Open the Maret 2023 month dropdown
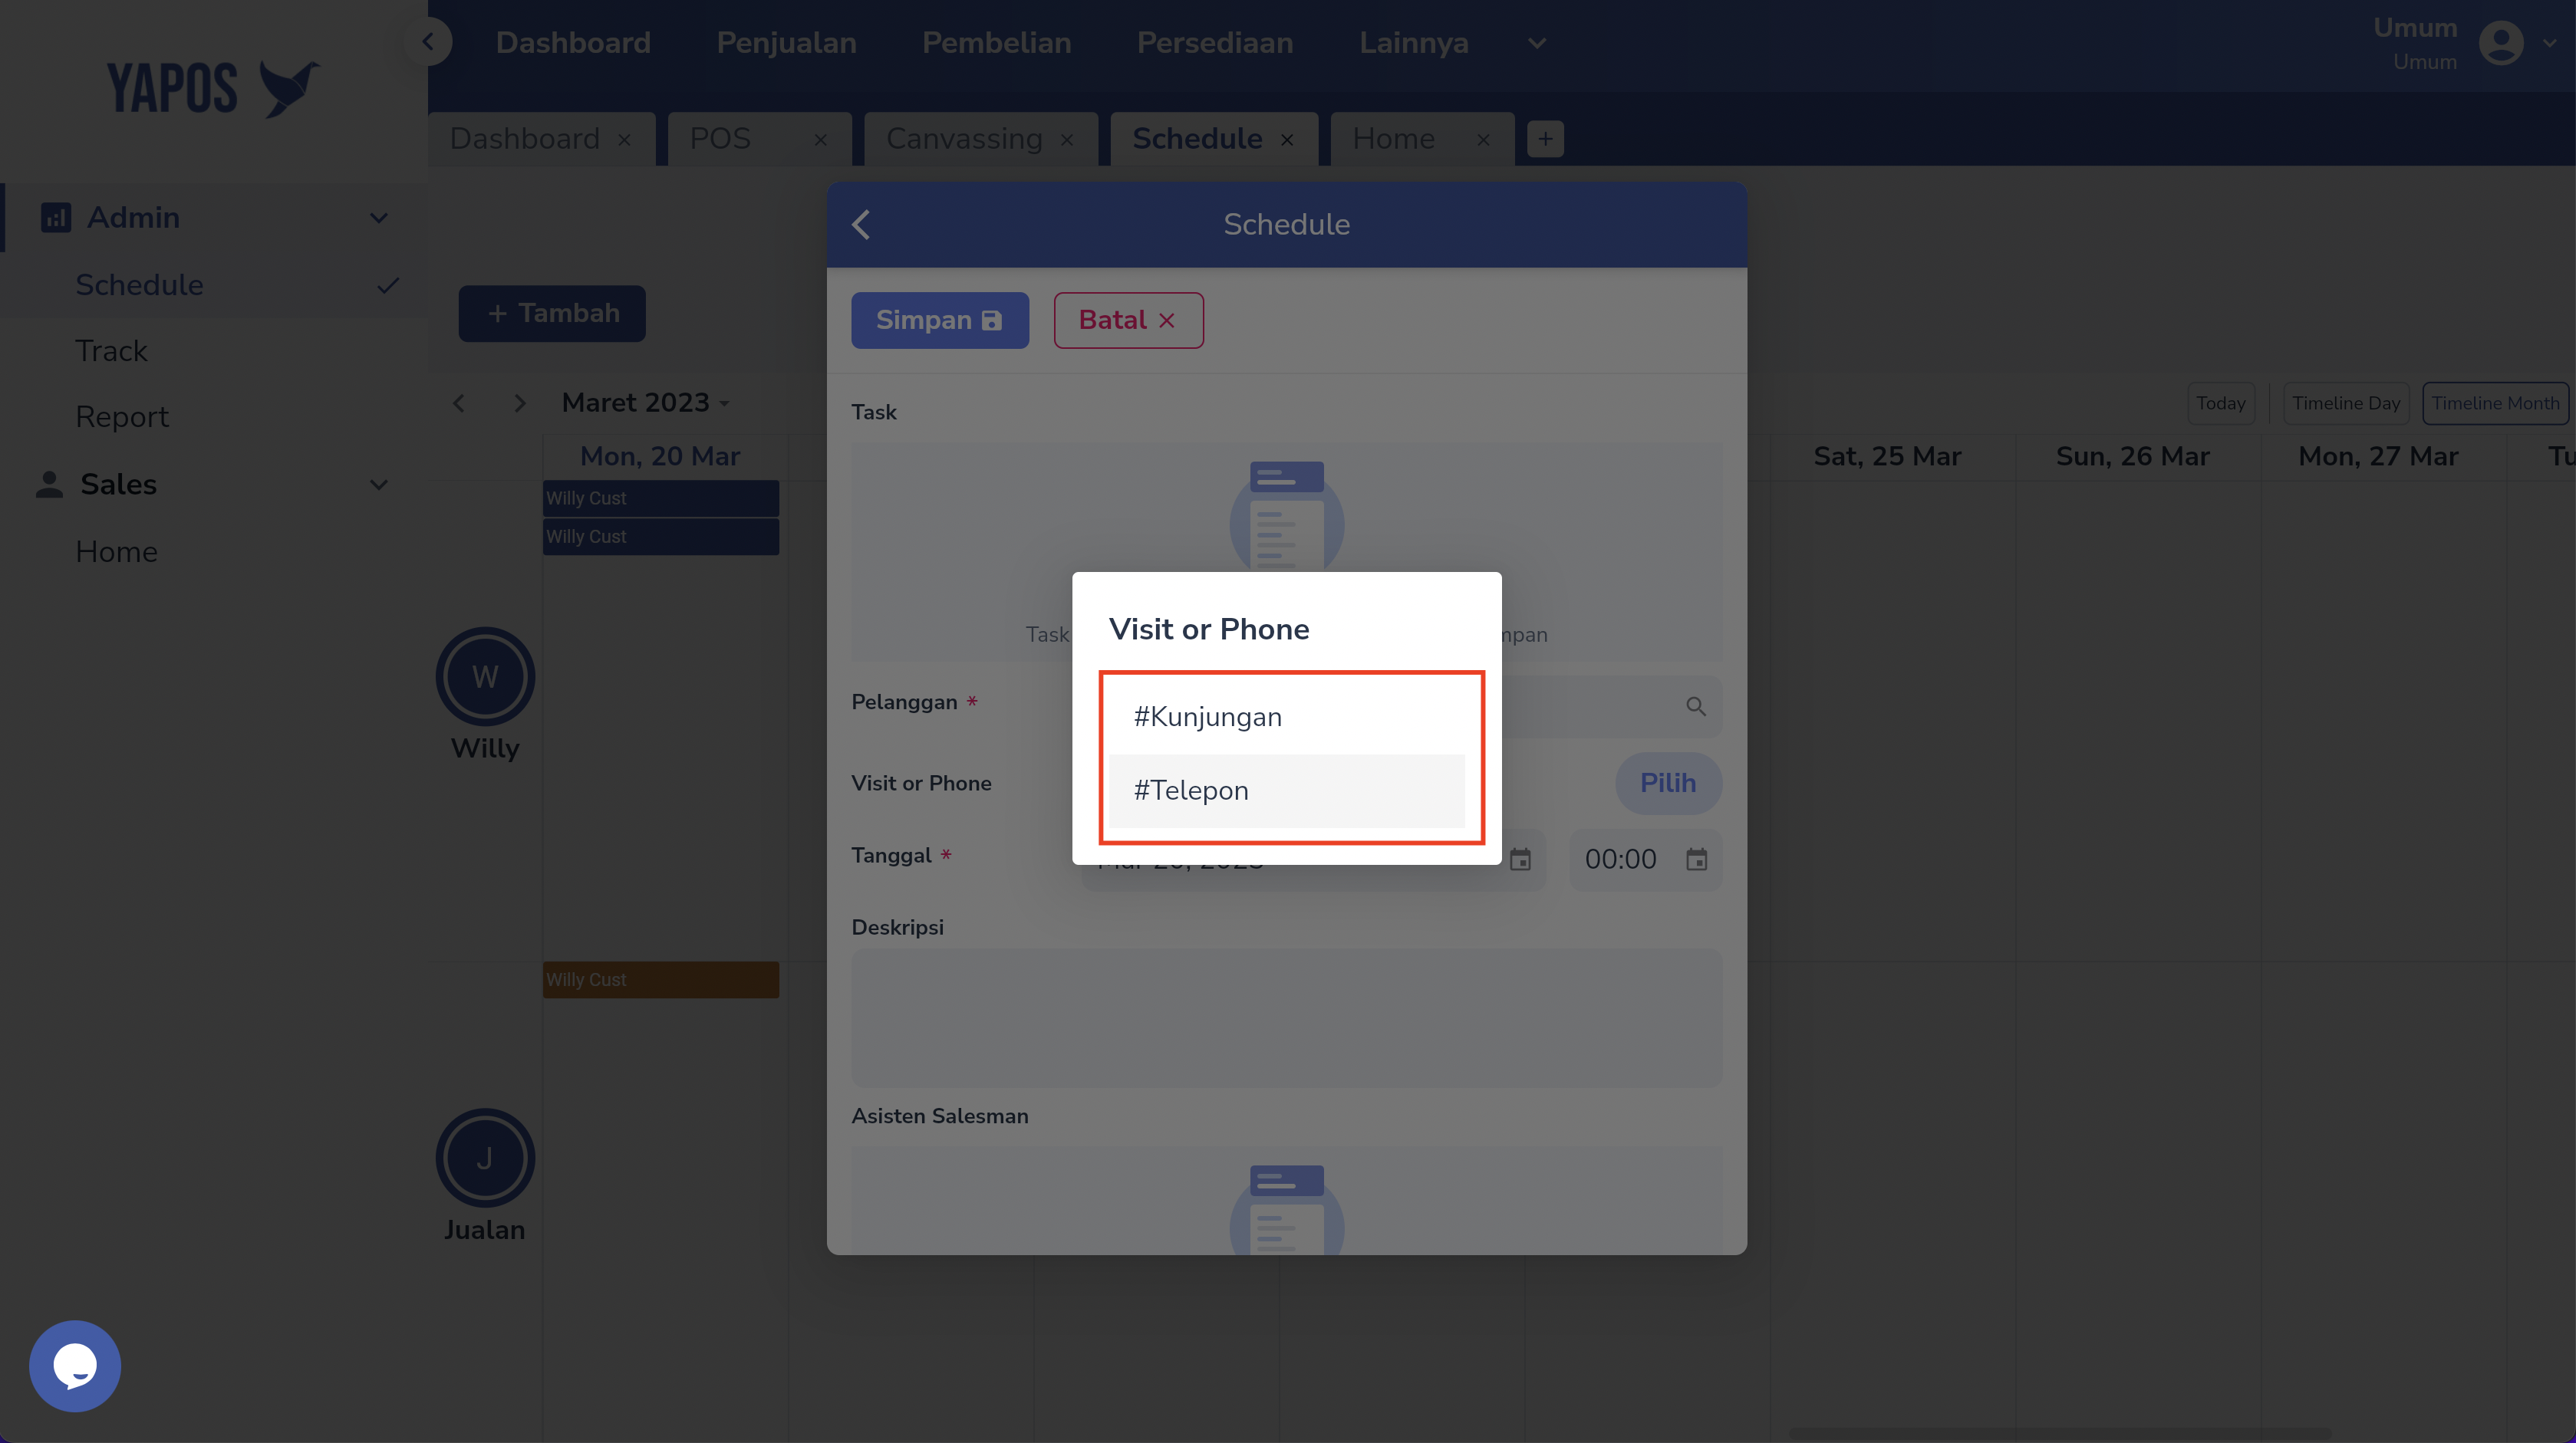Screen dimensions: 2576x1443 point(646,403)
